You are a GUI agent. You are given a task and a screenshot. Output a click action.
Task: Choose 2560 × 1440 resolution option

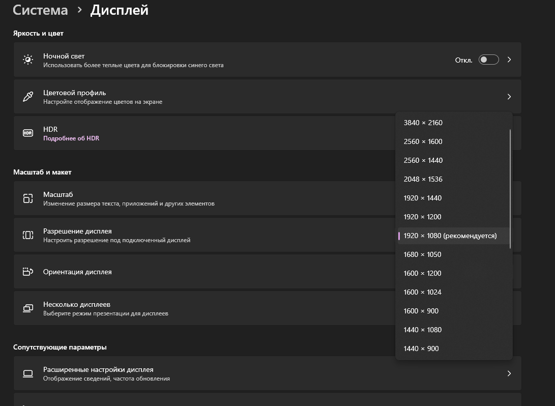[x=423, y=160]
